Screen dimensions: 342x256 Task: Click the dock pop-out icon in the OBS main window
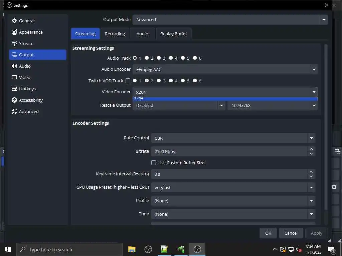coord(337,151)
